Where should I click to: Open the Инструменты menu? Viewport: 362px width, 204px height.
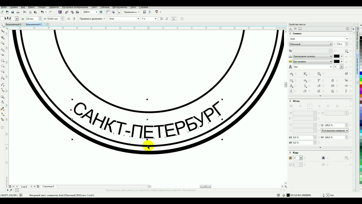coord(120,7)
